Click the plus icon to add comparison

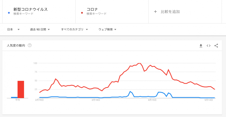click(155, 12)
